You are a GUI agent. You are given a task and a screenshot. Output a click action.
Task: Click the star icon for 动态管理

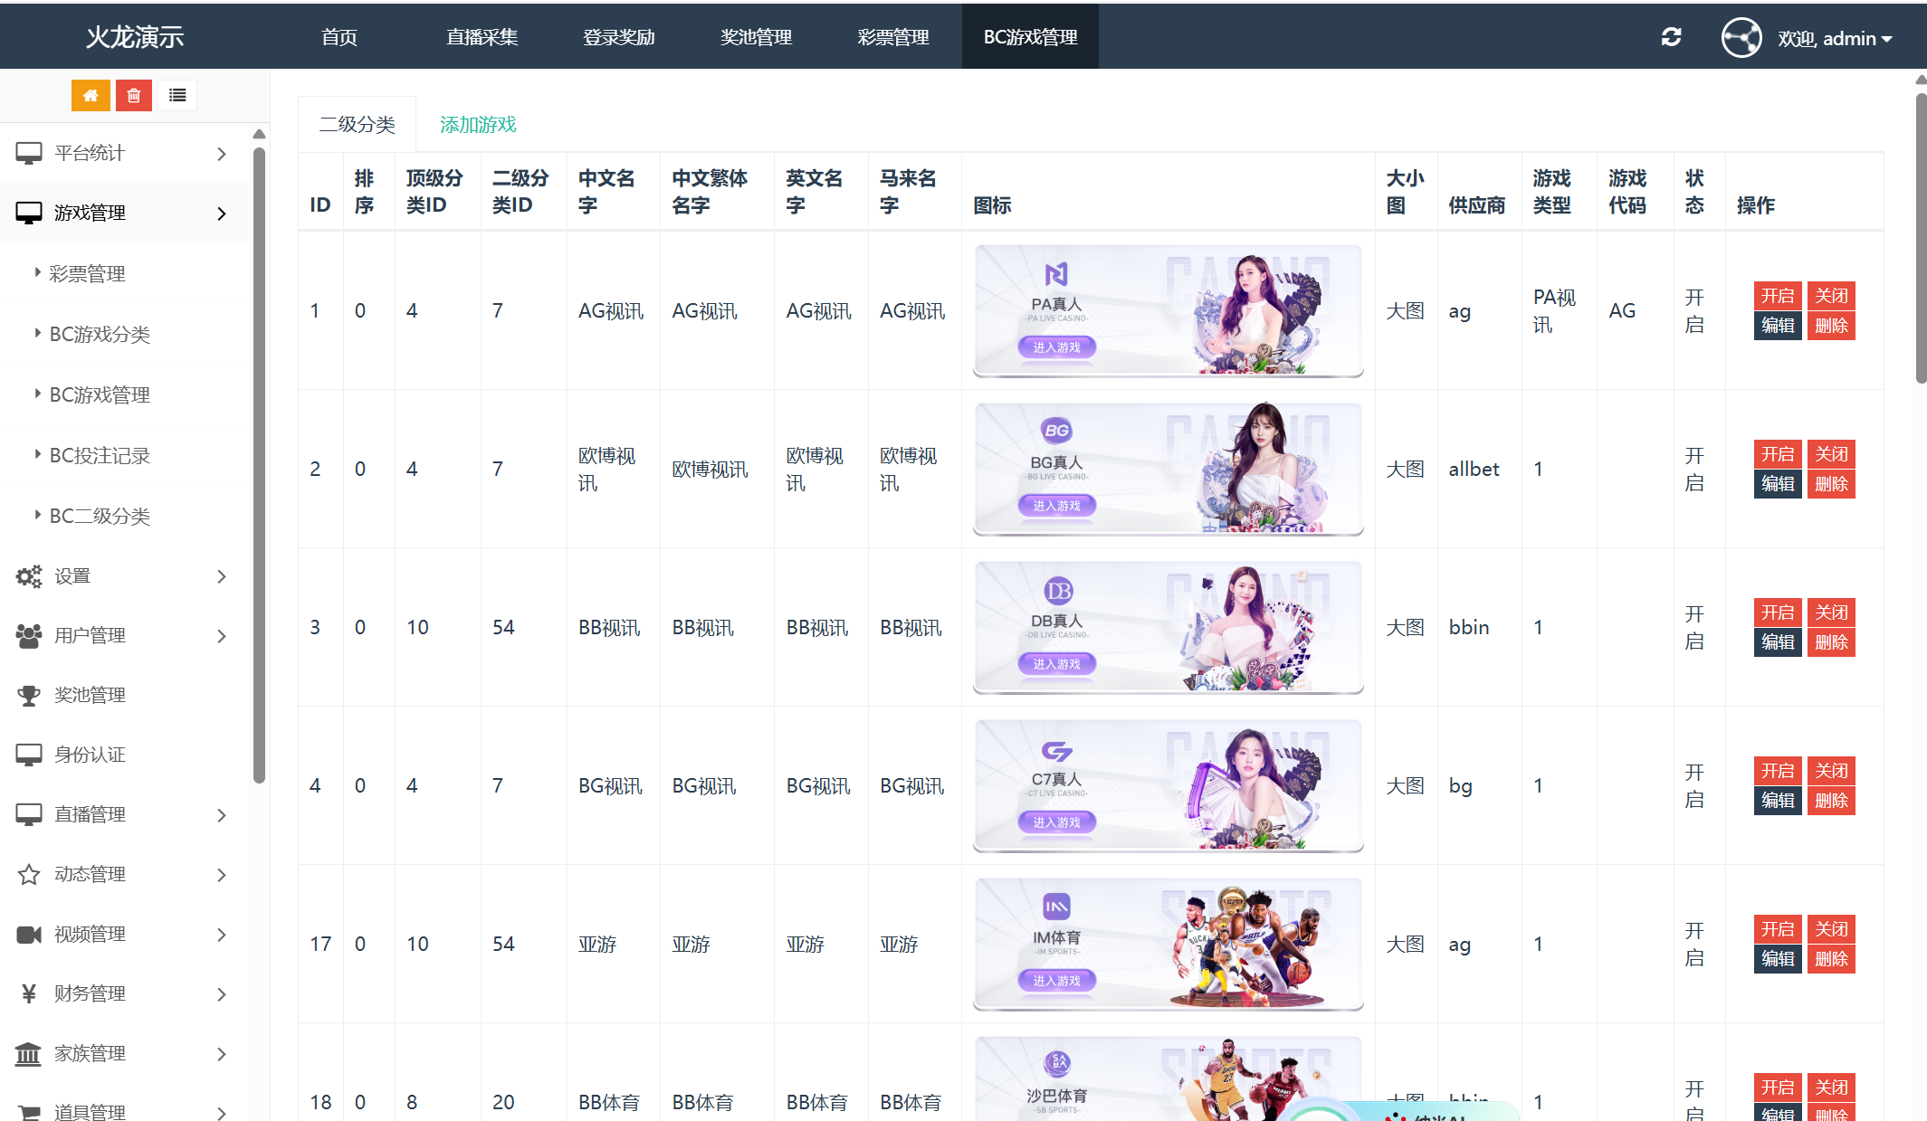pyautogui.click(x=29, y=874)
